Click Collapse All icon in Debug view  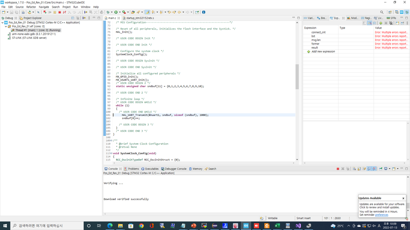point(73,18)
